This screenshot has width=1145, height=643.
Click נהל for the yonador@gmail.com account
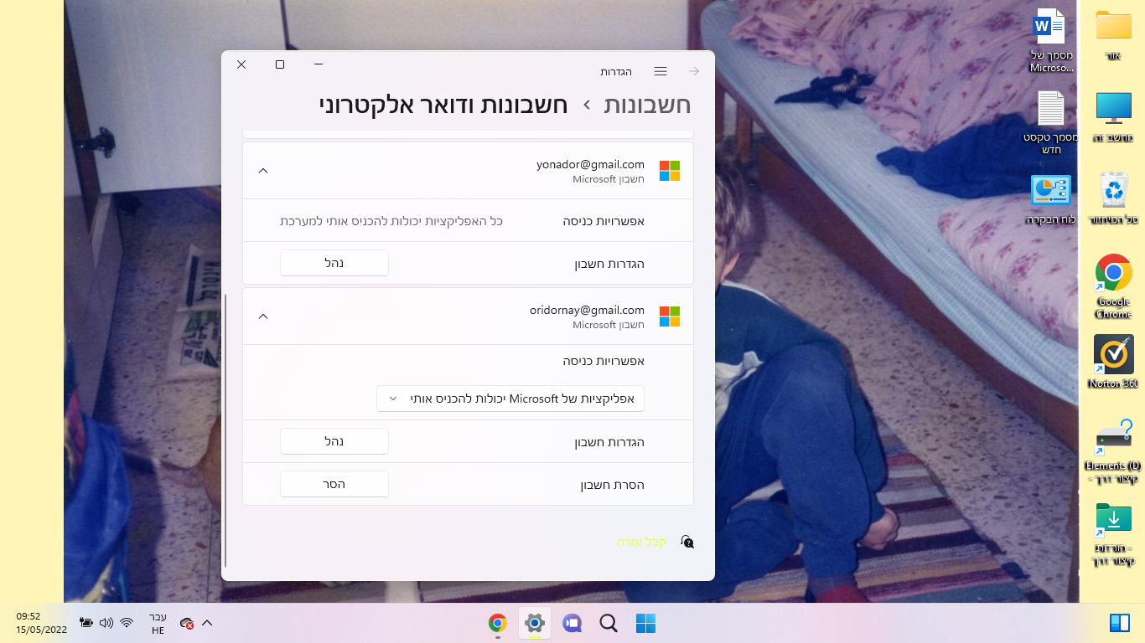coord(334,263)
